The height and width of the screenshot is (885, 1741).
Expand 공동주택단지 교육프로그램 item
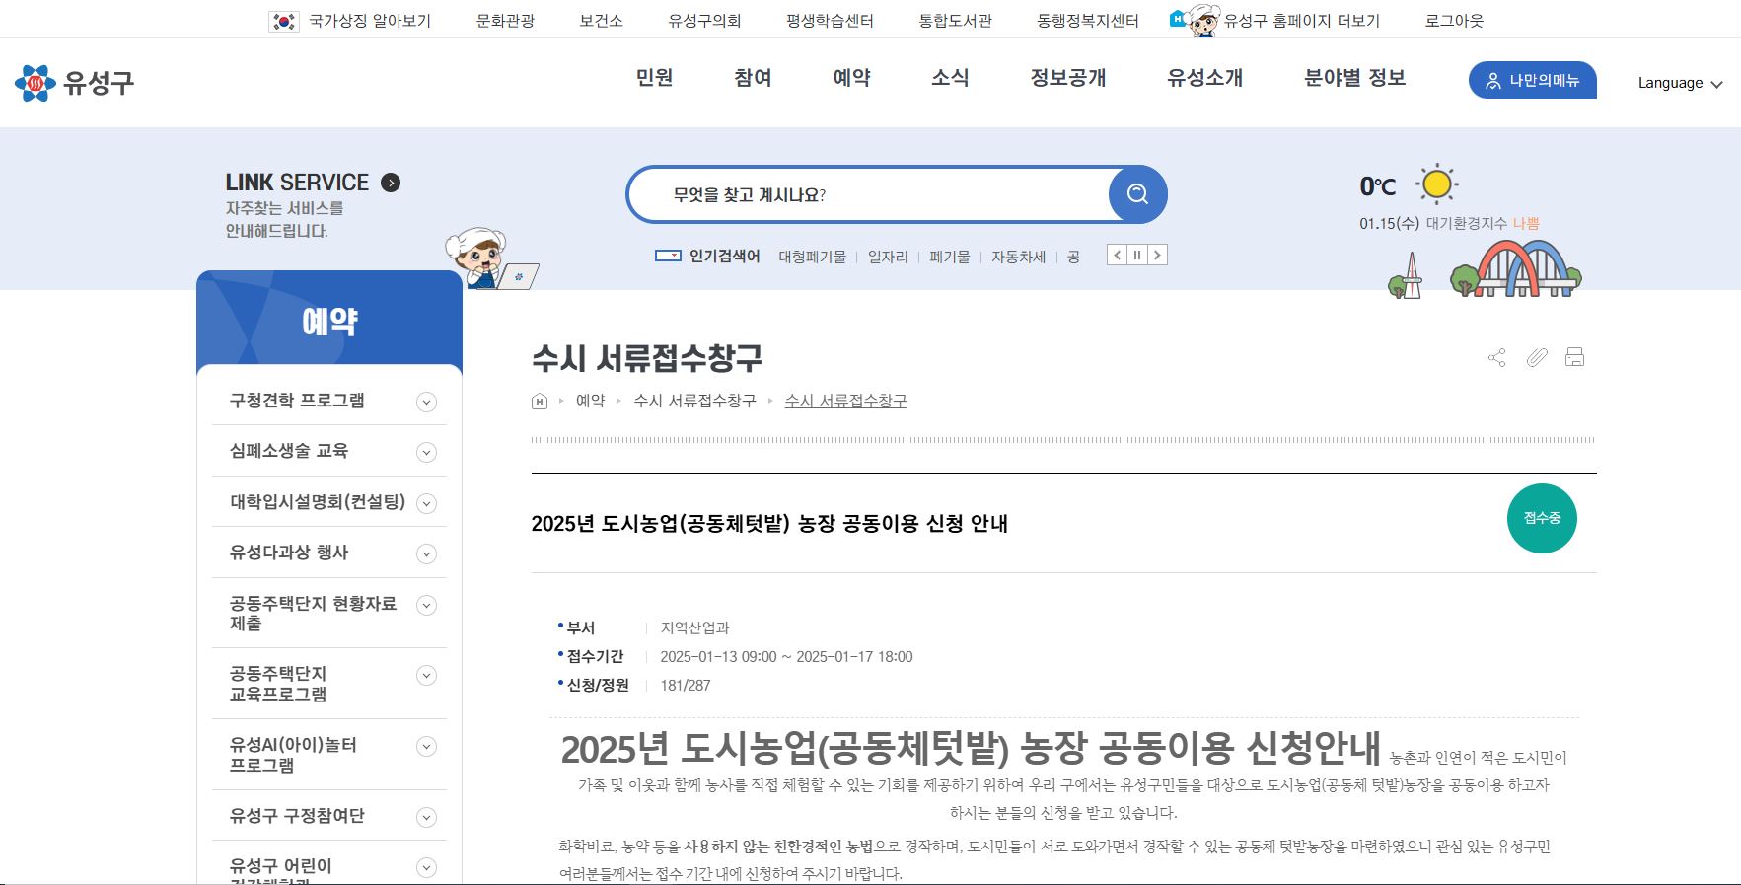tap(426, 676)
